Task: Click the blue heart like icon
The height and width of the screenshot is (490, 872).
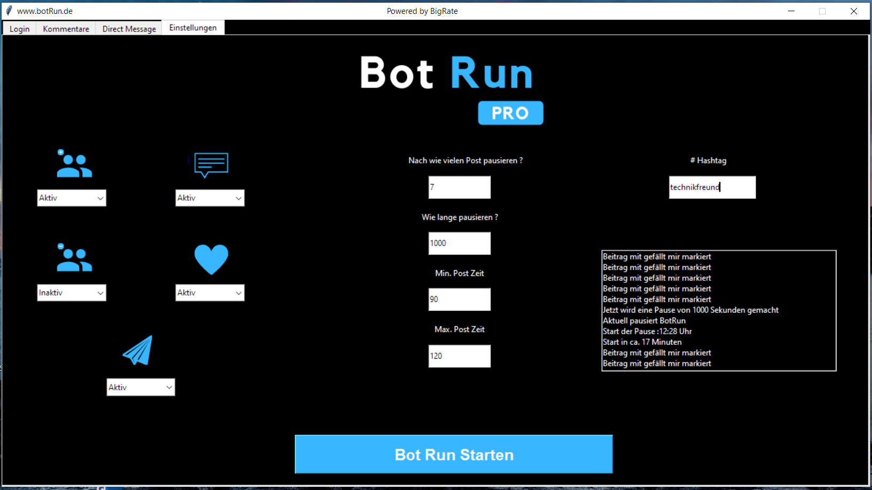Action: coord(211,259)
